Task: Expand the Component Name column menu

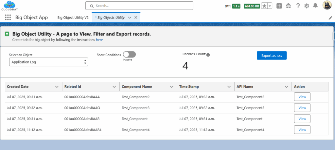Action: tap(171, 87)
